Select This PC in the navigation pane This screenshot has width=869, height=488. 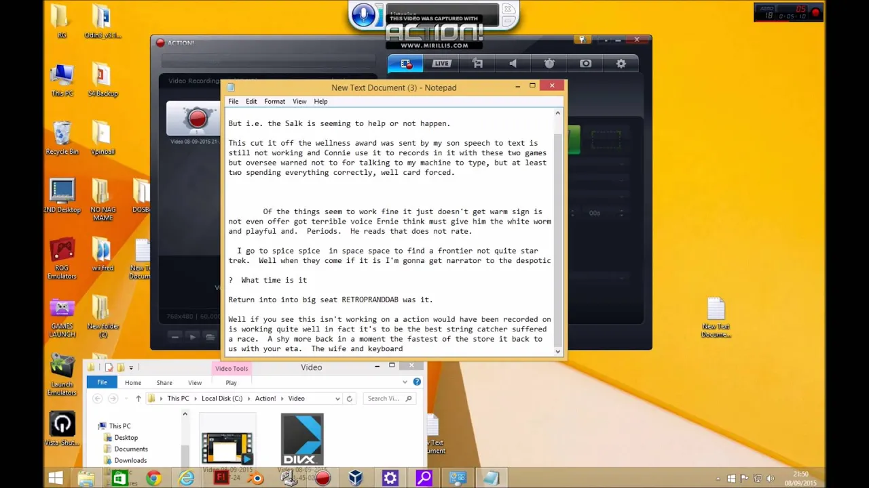click(119, 426)
